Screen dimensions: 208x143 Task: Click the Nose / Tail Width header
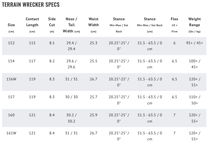click(71, 25)
